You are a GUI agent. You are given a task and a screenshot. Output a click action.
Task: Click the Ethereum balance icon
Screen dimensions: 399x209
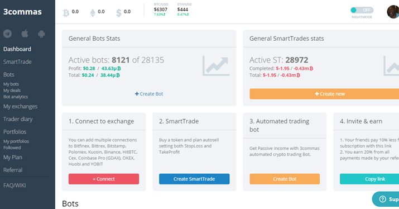click(x=93, y=12)
